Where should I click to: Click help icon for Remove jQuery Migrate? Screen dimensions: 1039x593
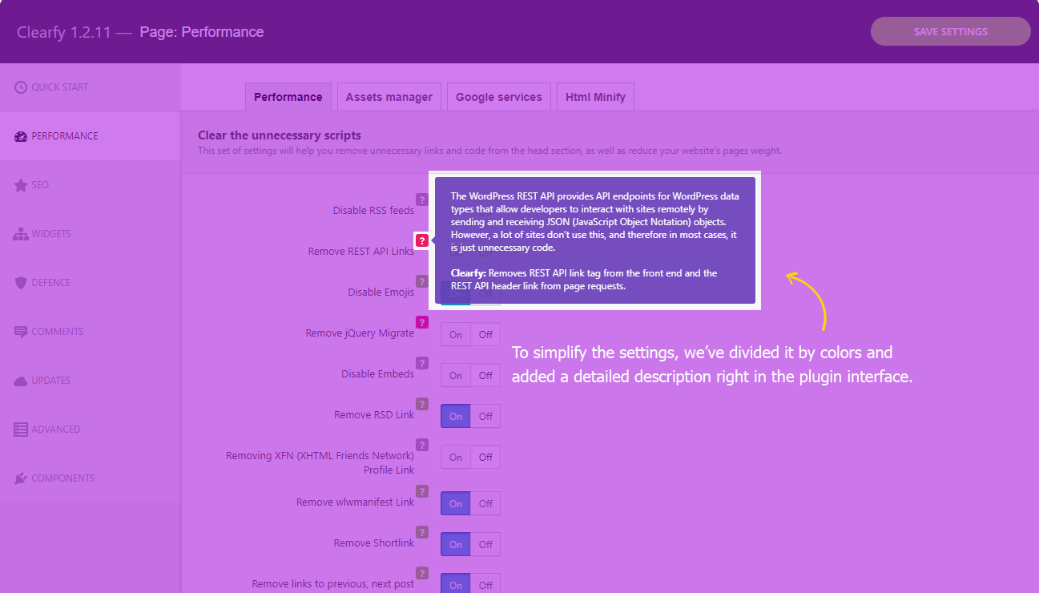(x=422, y=322)
